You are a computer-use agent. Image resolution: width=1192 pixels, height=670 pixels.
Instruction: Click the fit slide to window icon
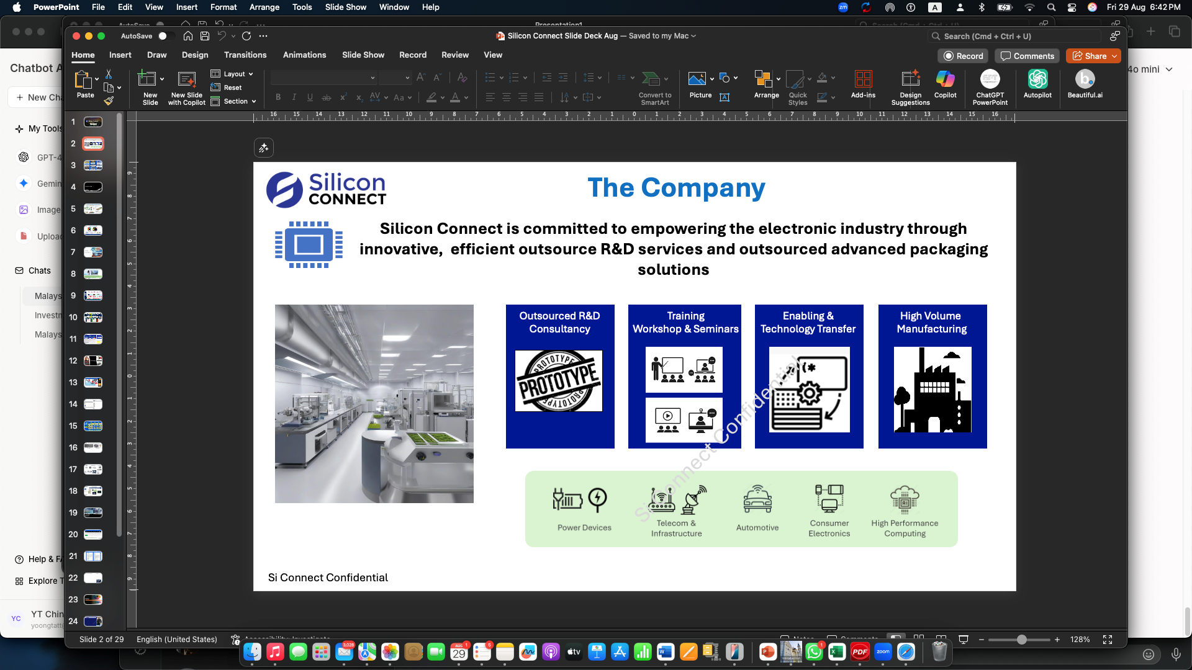point(1108,640)
